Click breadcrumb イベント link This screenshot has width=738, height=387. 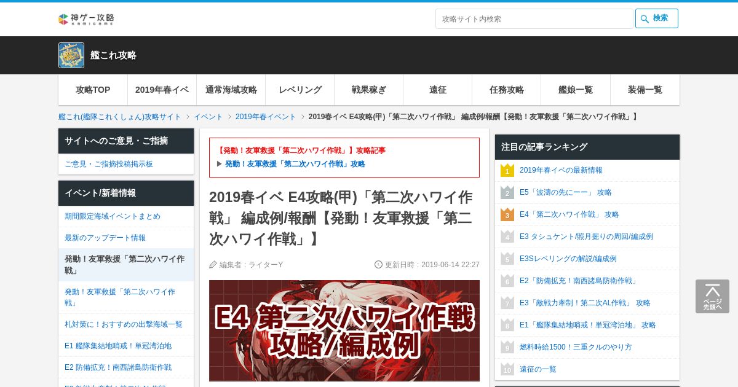point(208,117)
